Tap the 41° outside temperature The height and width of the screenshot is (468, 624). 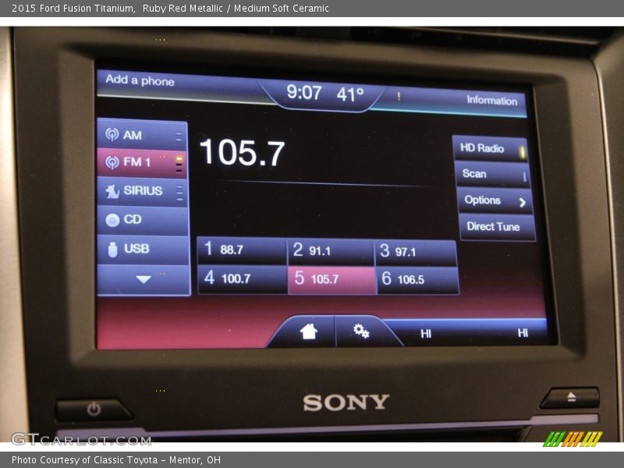(350, 94)
